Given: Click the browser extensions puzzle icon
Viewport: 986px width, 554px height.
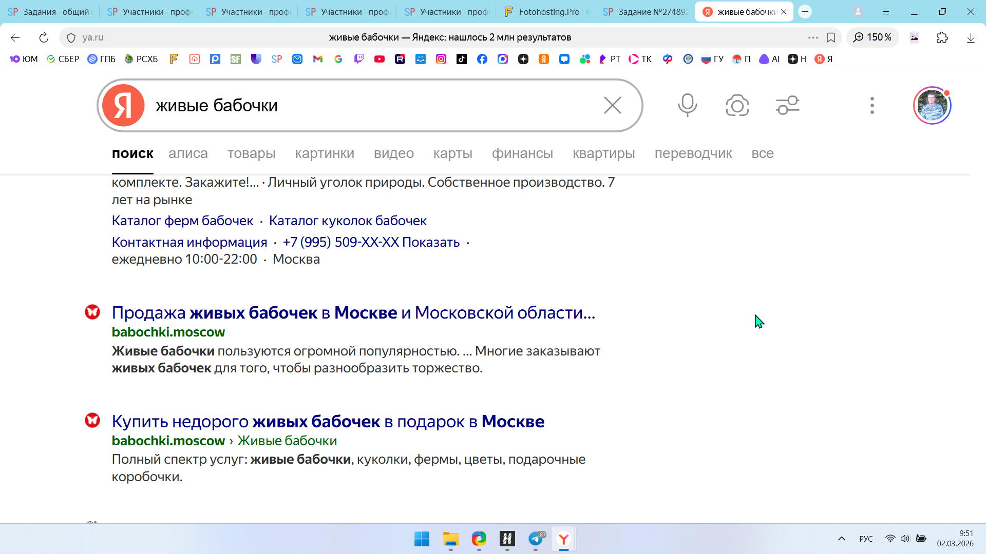Looking at the screenshot, I should click(942, 37).
